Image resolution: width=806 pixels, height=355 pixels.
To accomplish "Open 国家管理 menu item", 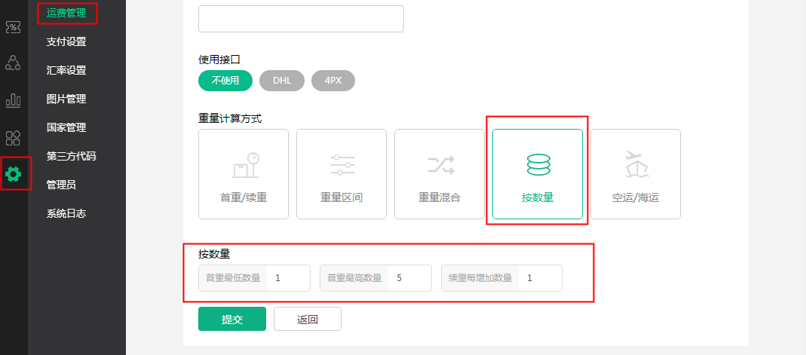I will tap(66, 127).
